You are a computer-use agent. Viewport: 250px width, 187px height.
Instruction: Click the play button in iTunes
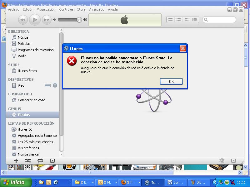(x=35, y=20)
